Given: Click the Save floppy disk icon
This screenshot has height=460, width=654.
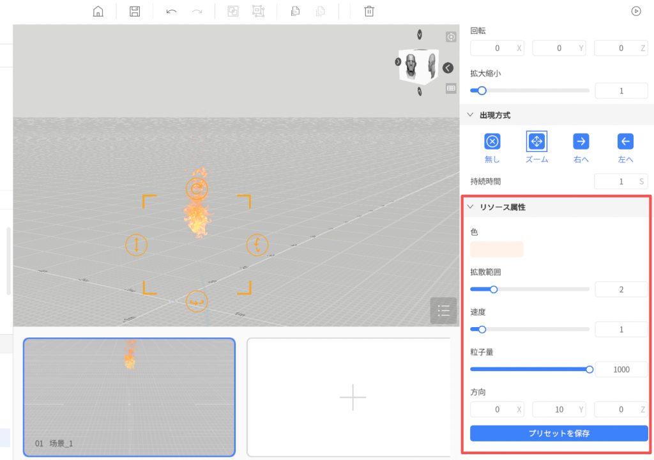Looking at the screenshot, I should click(x=135, y=11).
